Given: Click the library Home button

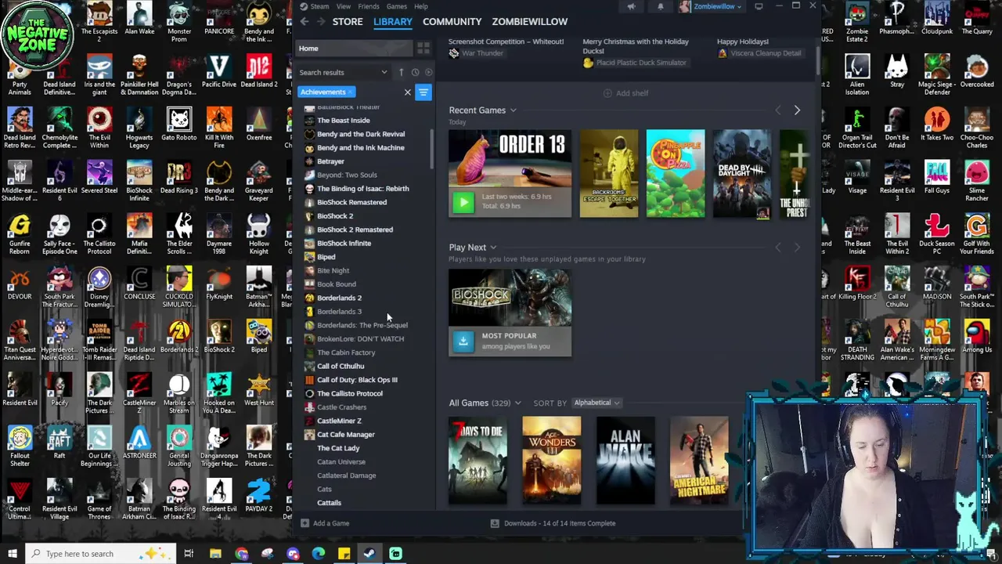Looking at the screenshot, I should coord(355,49).
